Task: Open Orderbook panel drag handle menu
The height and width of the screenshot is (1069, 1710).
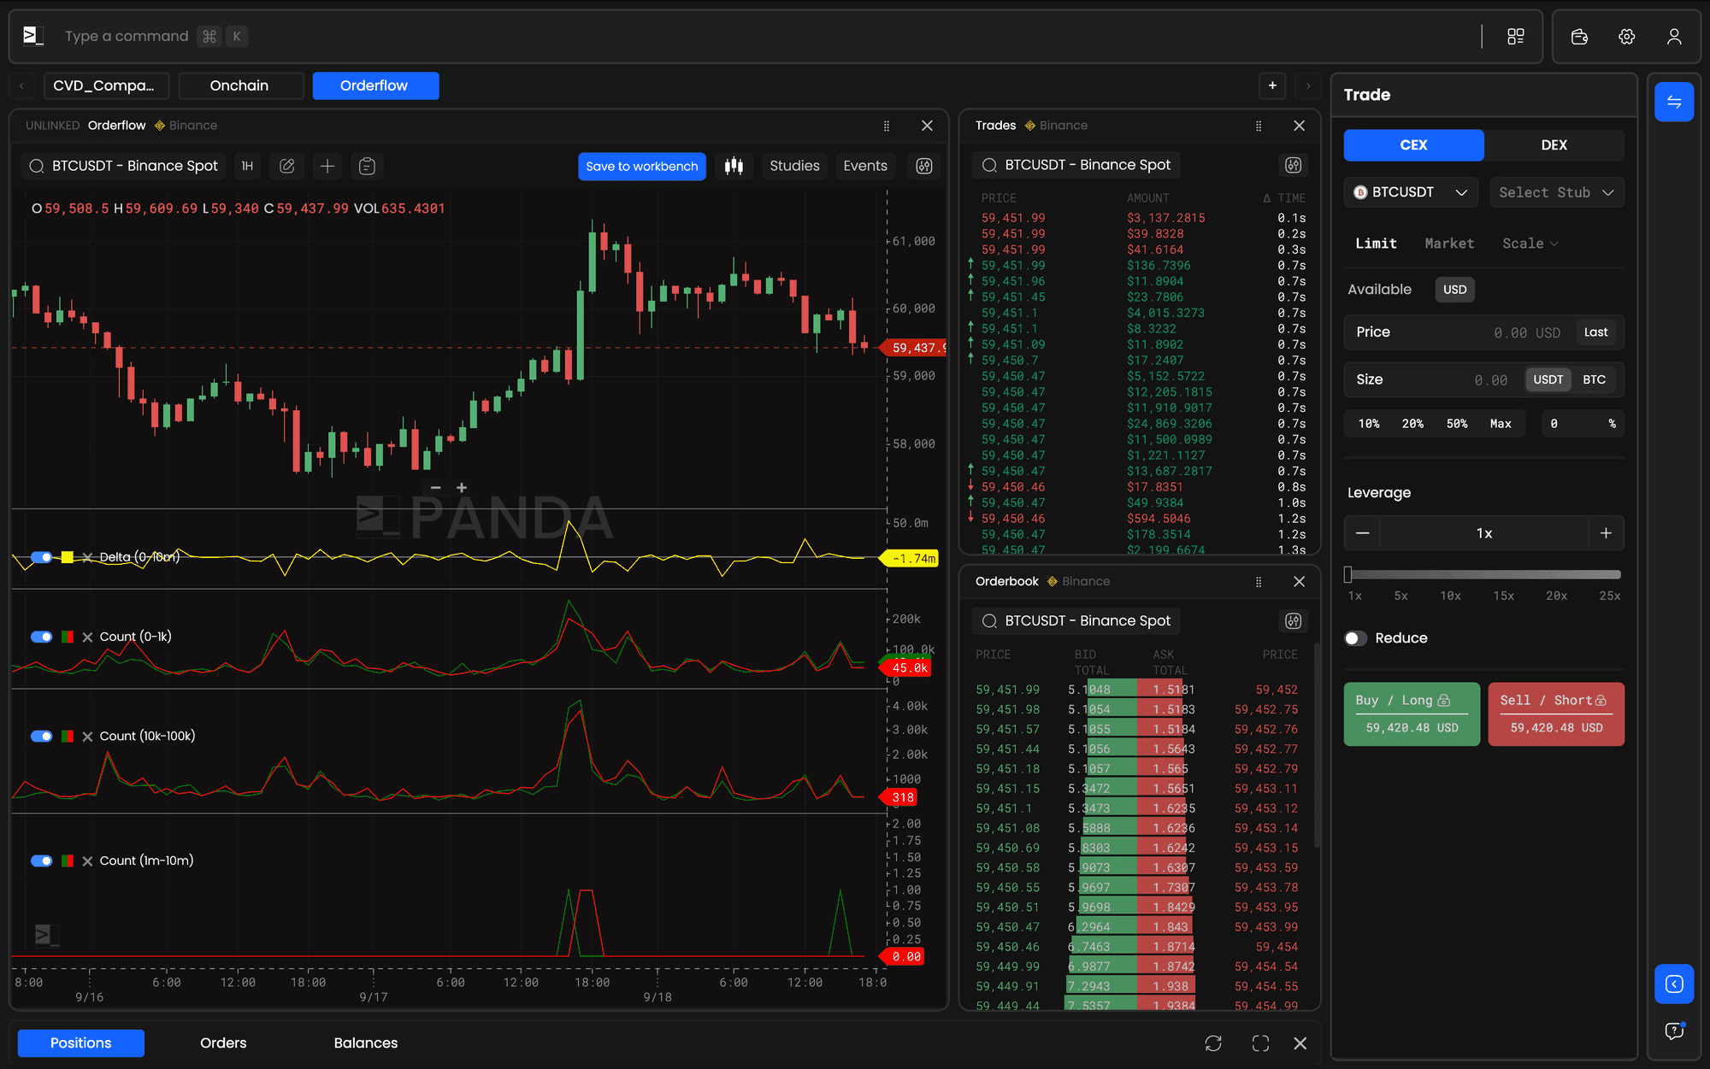Action: coord(1258,581)
